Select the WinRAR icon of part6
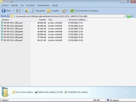The height and width of the screenshot is (102, 136). [2, 37]
